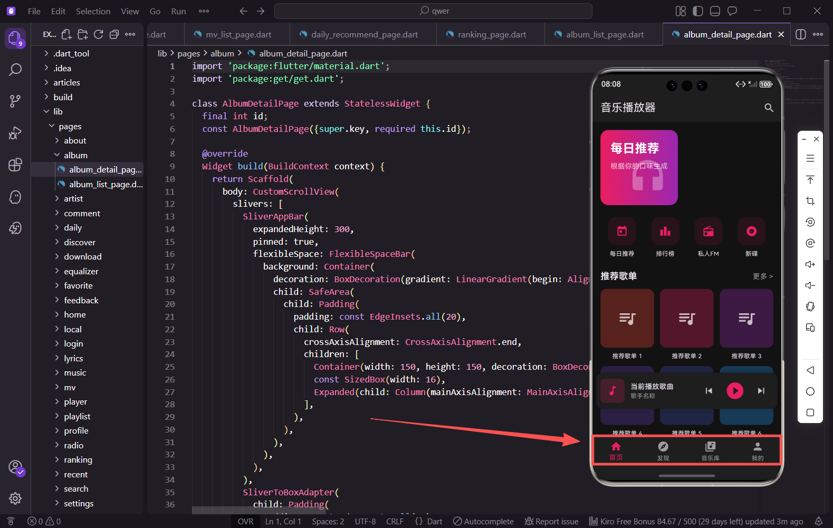Image resolution: width=833 pixels, height=528 pixels.
Task: Close the album_detail_page.dart tab
Action: (781, 34)
